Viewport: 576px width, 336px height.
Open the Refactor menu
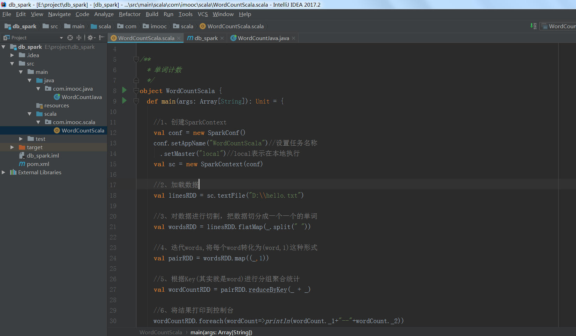pyautogui.click(x=129, y=14)
